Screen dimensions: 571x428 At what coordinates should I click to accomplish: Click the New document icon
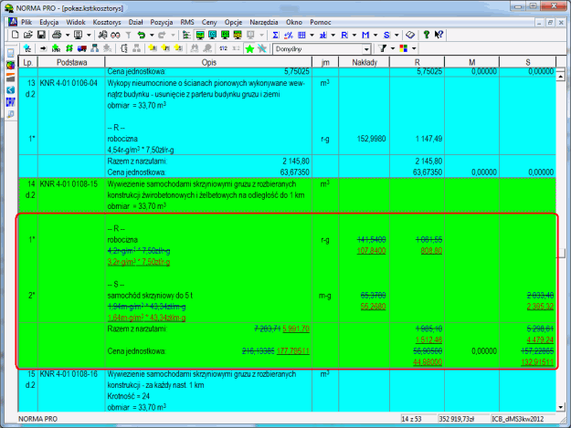point(16,34)
